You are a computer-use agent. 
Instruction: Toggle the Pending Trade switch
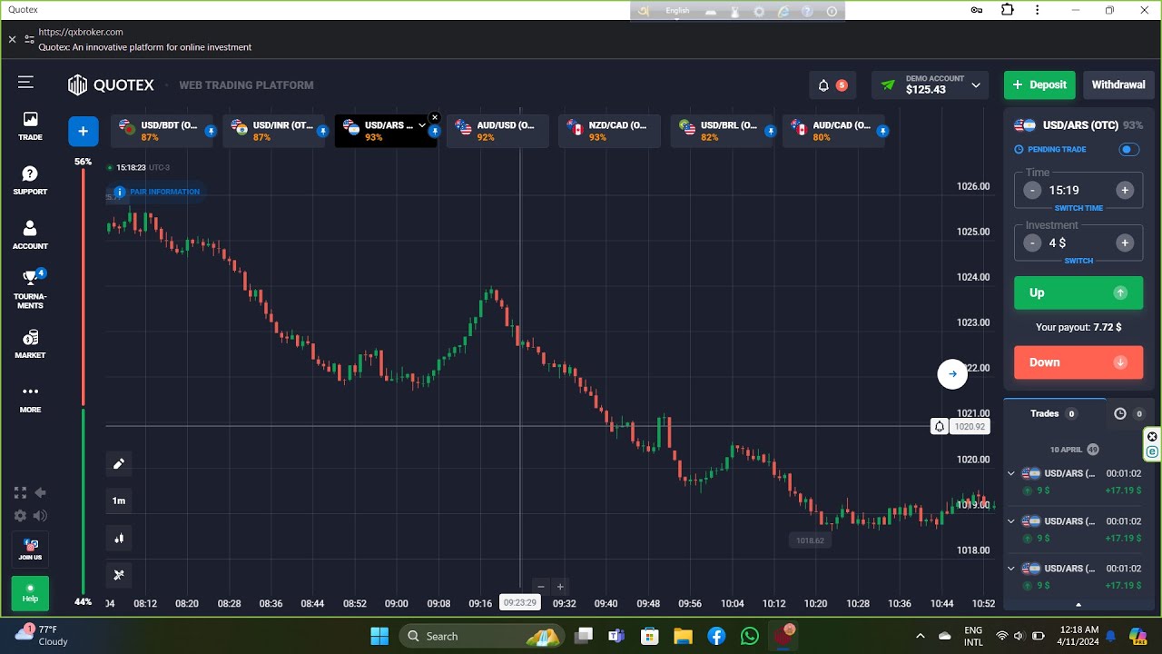[1128, 150]
